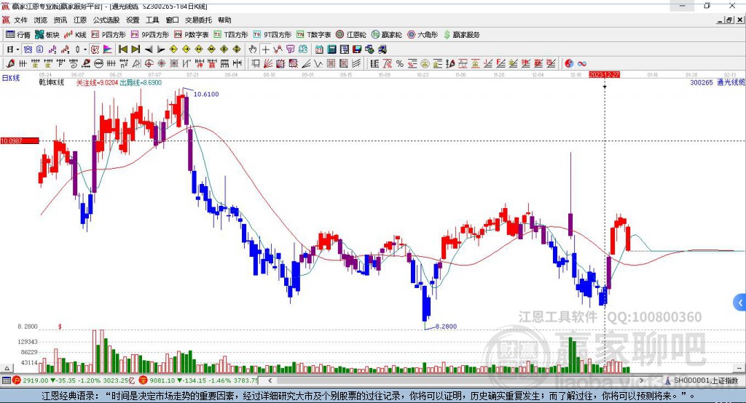Expand the candlestick style dropdown arrow
The image size is (746, 403).
(85, 49)
